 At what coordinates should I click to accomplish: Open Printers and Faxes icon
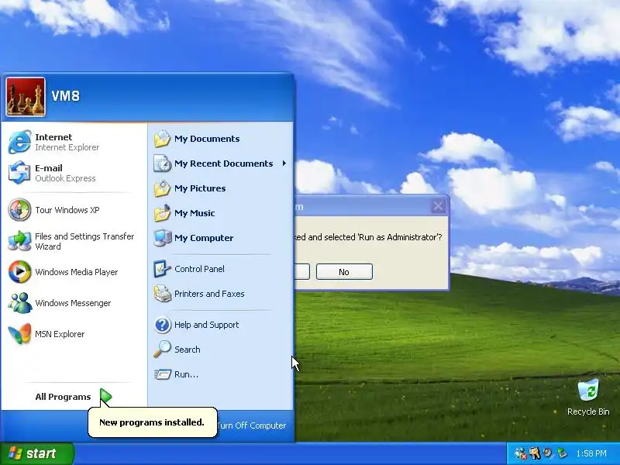[162, 294]
